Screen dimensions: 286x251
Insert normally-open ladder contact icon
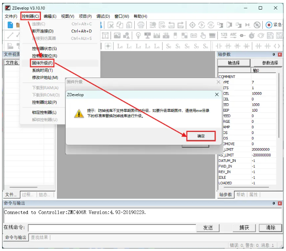pos(219,46)
